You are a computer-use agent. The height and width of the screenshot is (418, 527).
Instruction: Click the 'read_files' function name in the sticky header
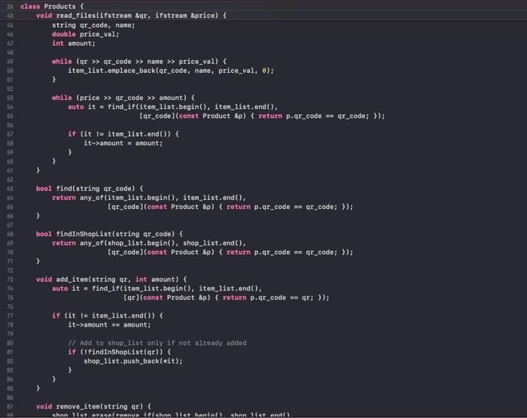tap(76, 16)
